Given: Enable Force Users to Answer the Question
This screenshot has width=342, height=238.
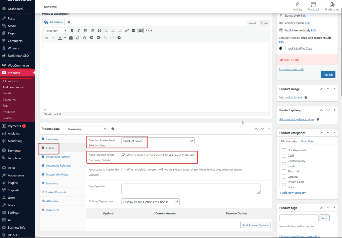Looking at the screenshot, I should pos(124,170).
